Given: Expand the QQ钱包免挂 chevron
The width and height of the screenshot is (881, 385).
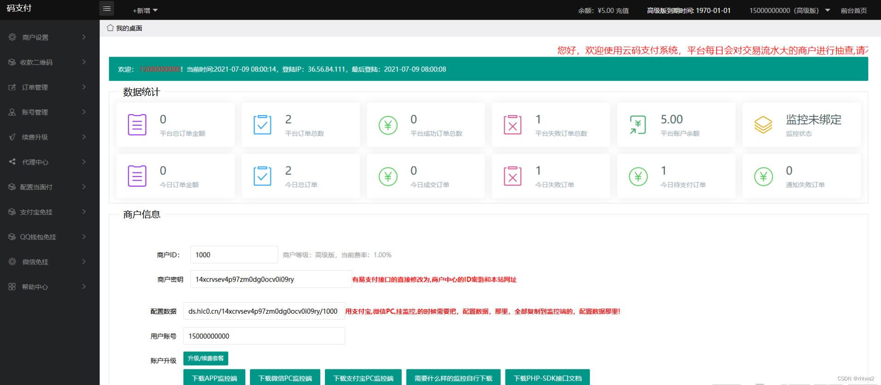Looking at the screenshot, I should coord(84,236).
